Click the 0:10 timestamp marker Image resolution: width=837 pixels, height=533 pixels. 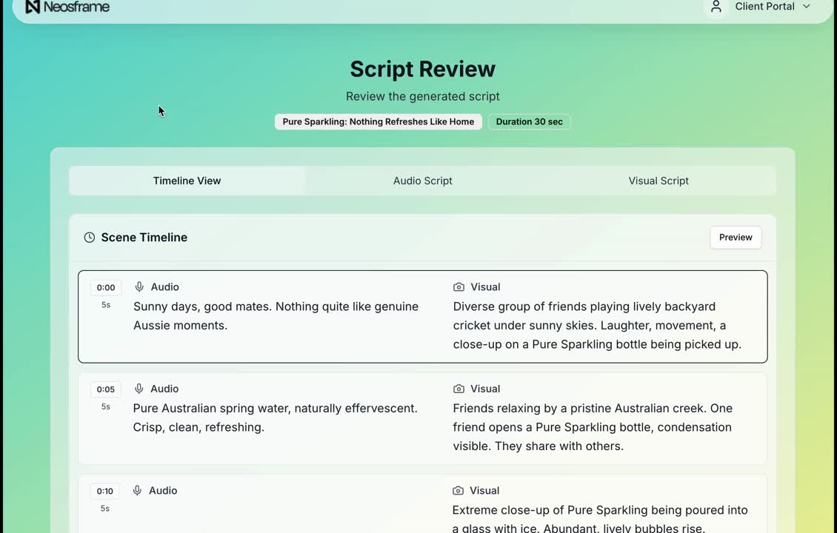(x=105, y=492)
